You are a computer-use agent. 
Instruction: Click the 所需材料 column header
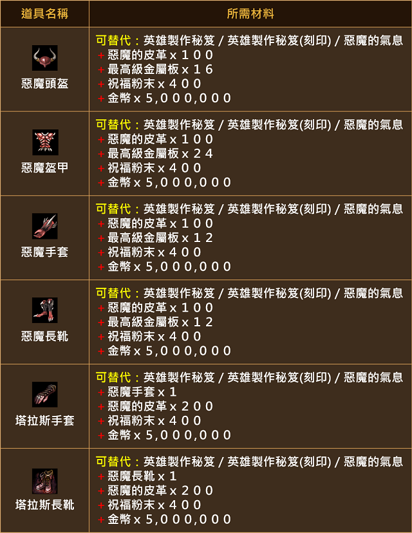(250, 14)
